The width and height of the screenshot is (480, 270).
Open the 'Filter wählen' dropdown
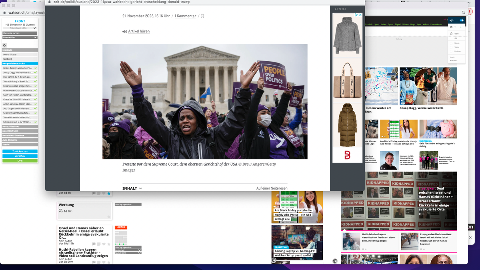pos(20,37)
